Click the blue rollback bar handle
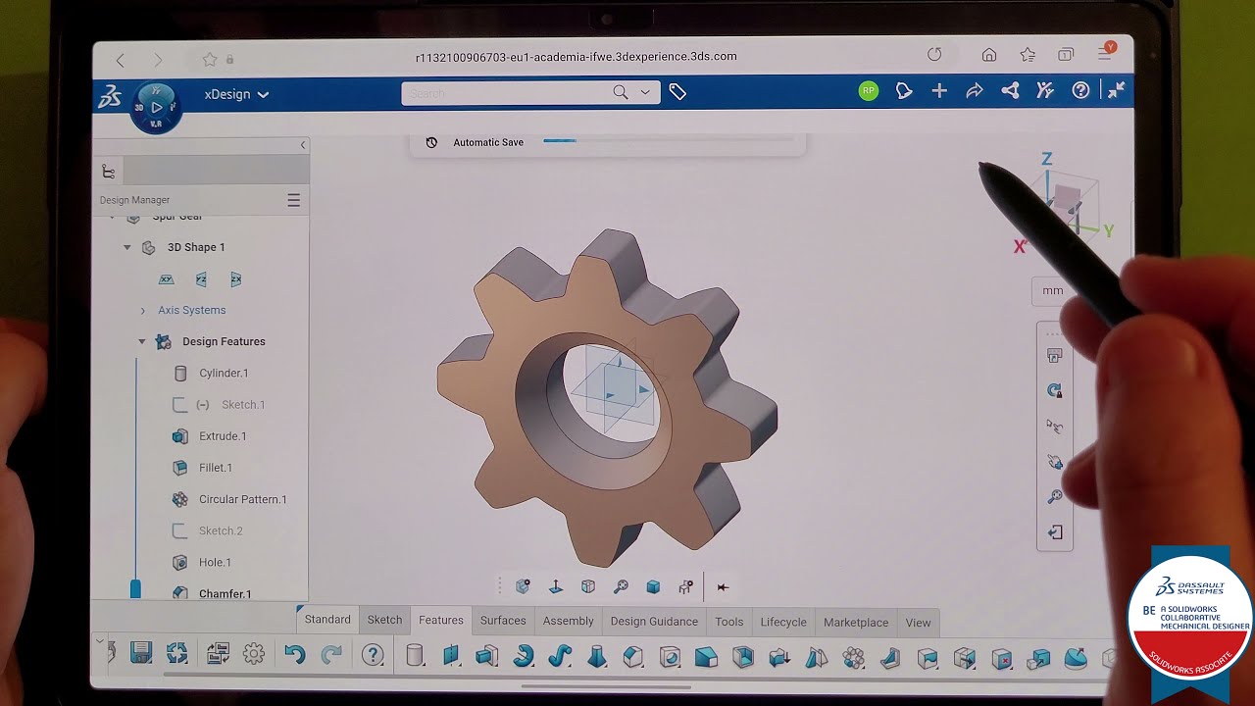 135,589
